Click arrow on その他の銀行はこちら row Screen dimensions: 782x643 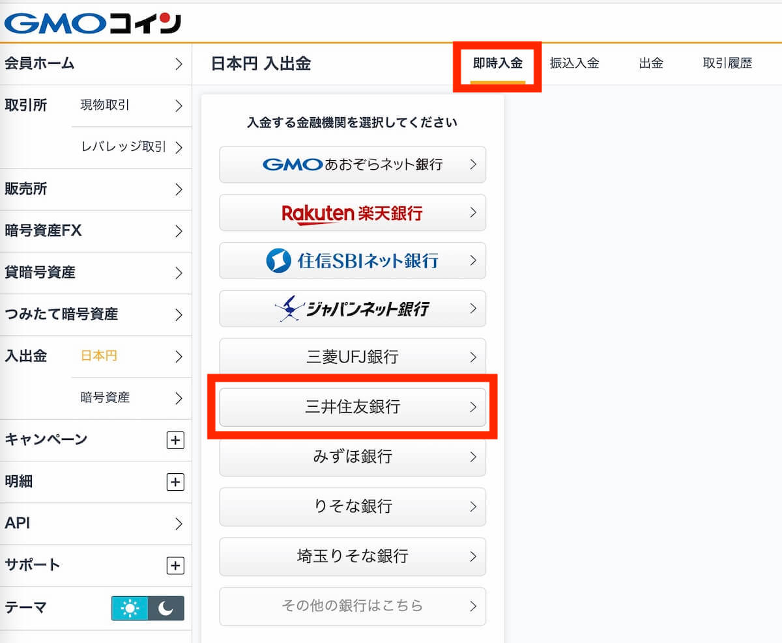pyautogui.click(x=474, y=606)
